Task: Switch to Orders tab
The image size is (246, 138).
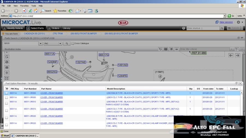Action: [54, 28]
